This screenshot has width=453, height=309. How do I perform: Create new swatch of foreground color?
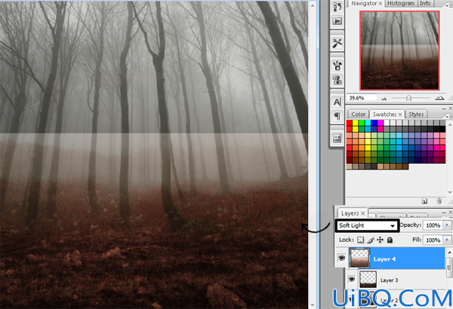(424, 201)
